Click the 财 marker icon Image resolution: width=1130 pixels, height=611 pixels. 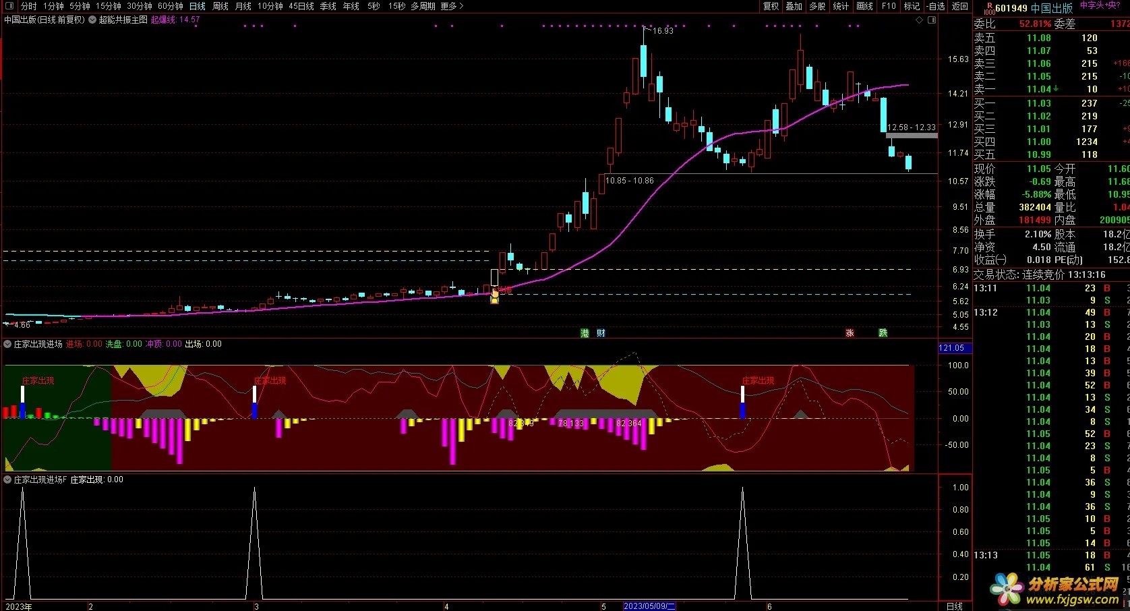coord(601,333)
